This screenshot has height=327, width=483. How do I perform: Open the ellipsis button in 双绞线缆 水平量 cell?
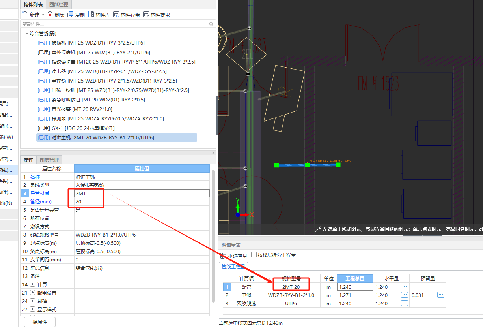[x=405, y=303]
